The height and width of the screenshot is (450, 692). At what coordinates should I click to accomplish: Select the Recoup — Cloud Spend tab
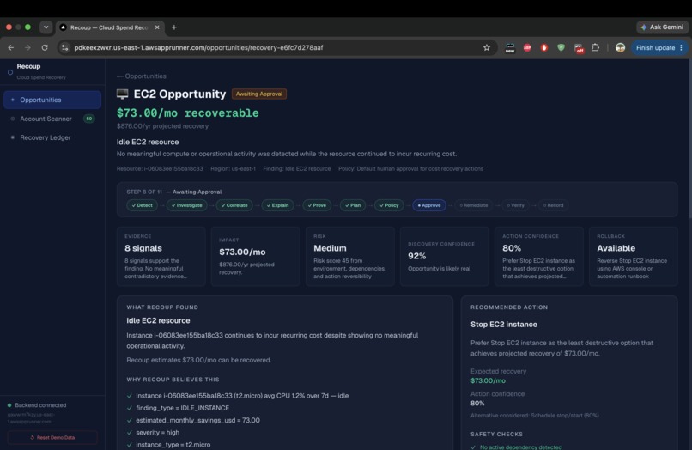(109, 27)
